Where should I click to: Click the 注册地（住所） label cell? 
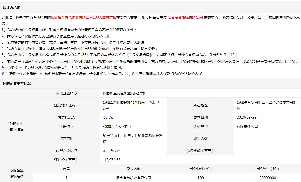66,105
